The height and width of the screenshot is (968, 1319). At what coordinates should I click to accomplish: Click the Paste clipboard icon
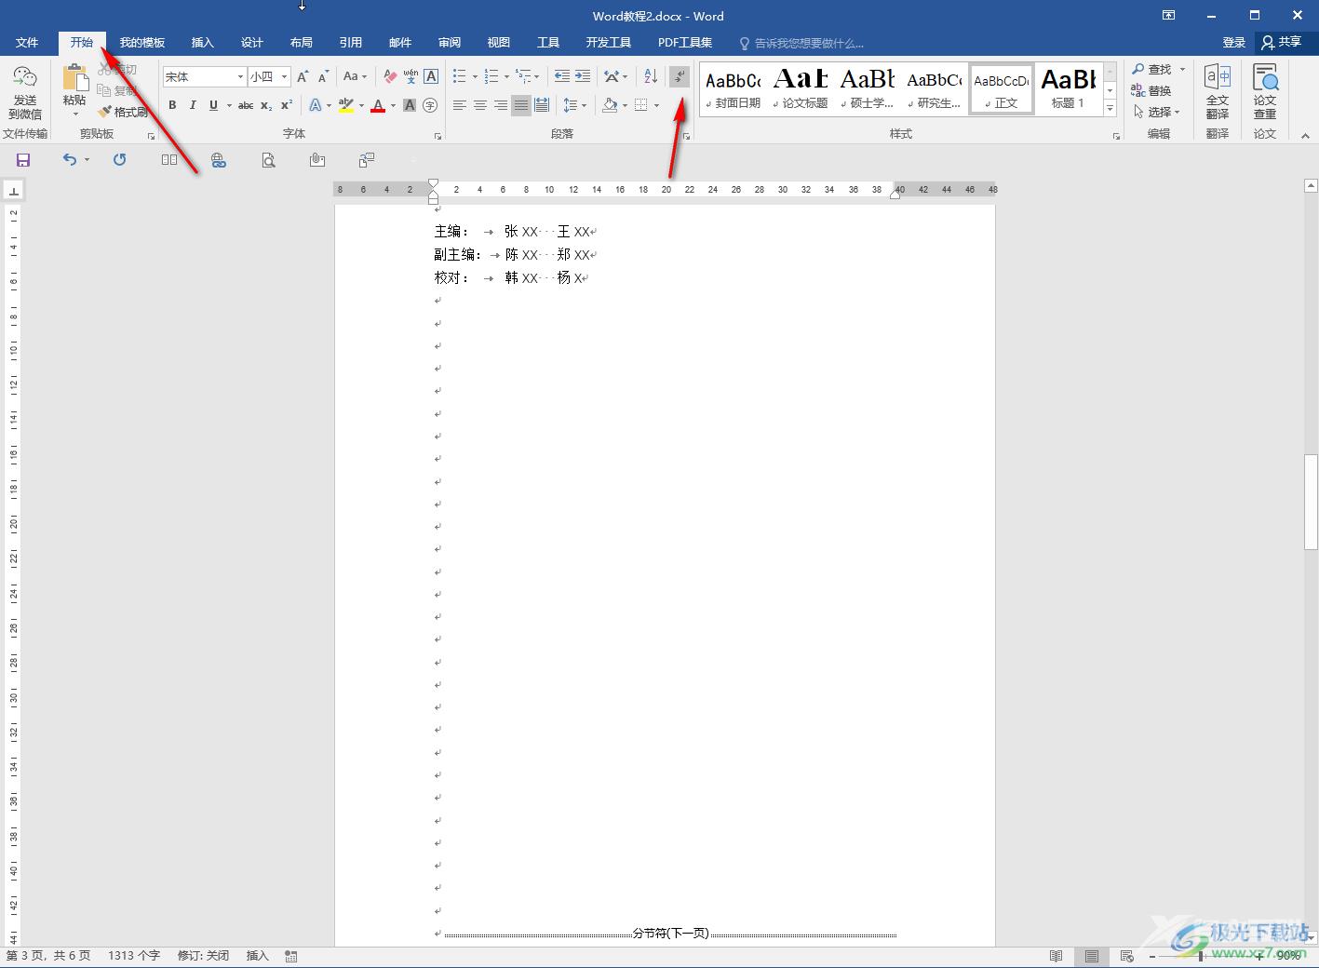(x=74, y=79)
